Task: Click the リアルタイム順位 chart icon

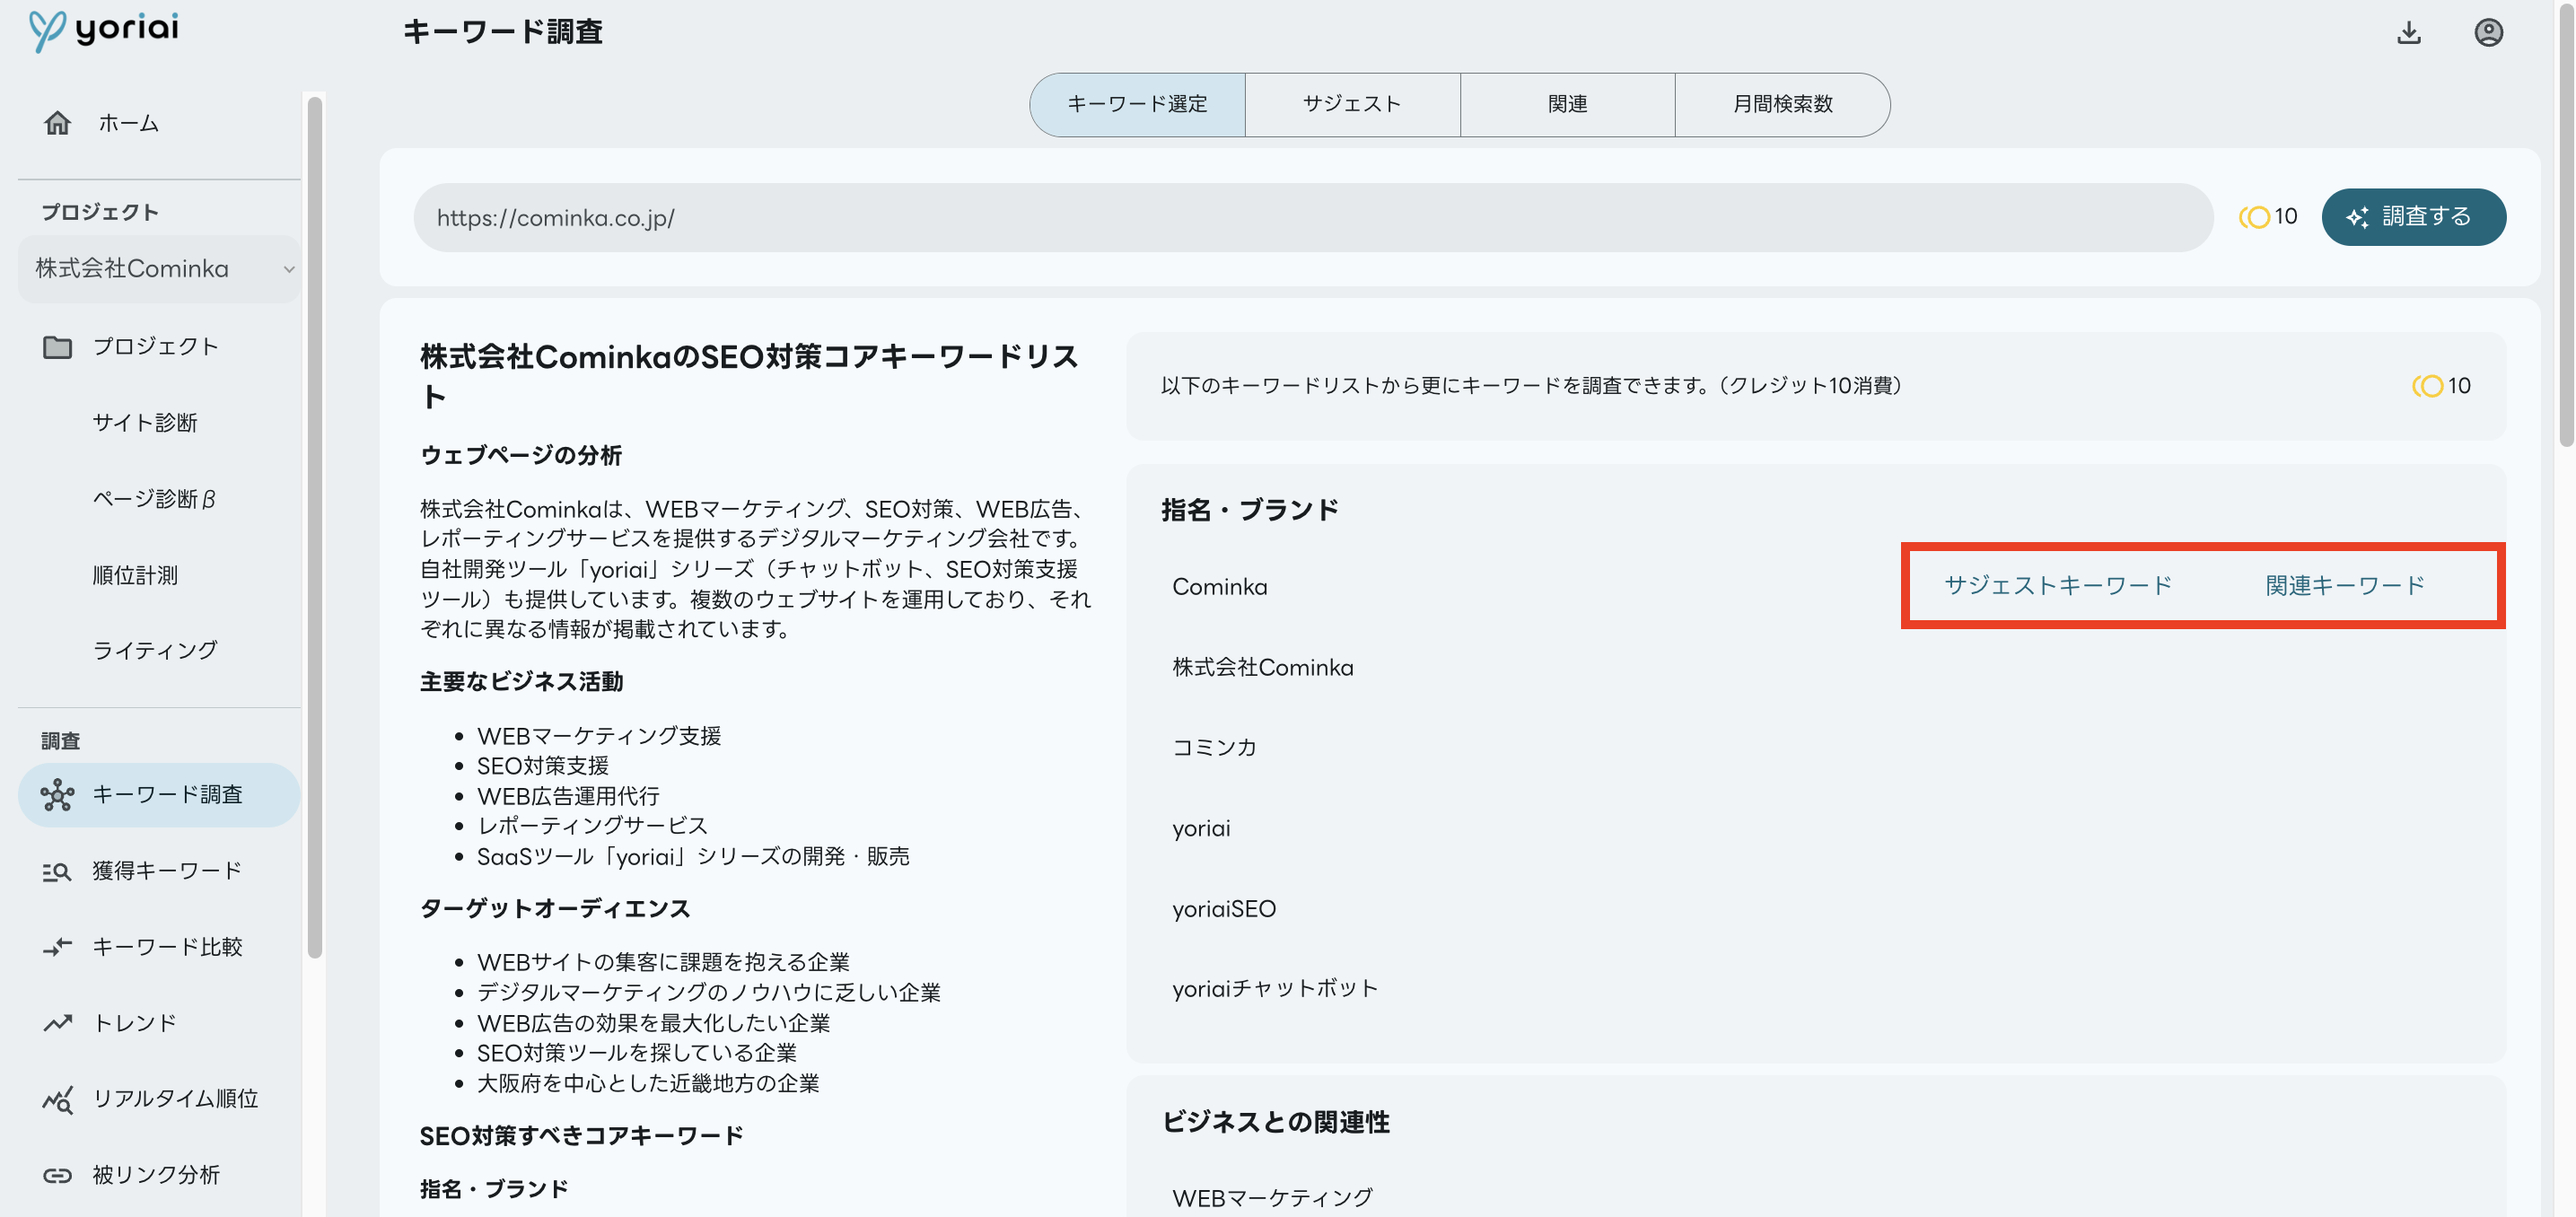Action: tap(57, 1099)
